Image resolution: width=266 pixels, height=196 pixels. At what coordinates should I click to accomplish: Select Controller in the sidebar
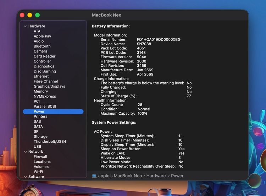(42, 61)
